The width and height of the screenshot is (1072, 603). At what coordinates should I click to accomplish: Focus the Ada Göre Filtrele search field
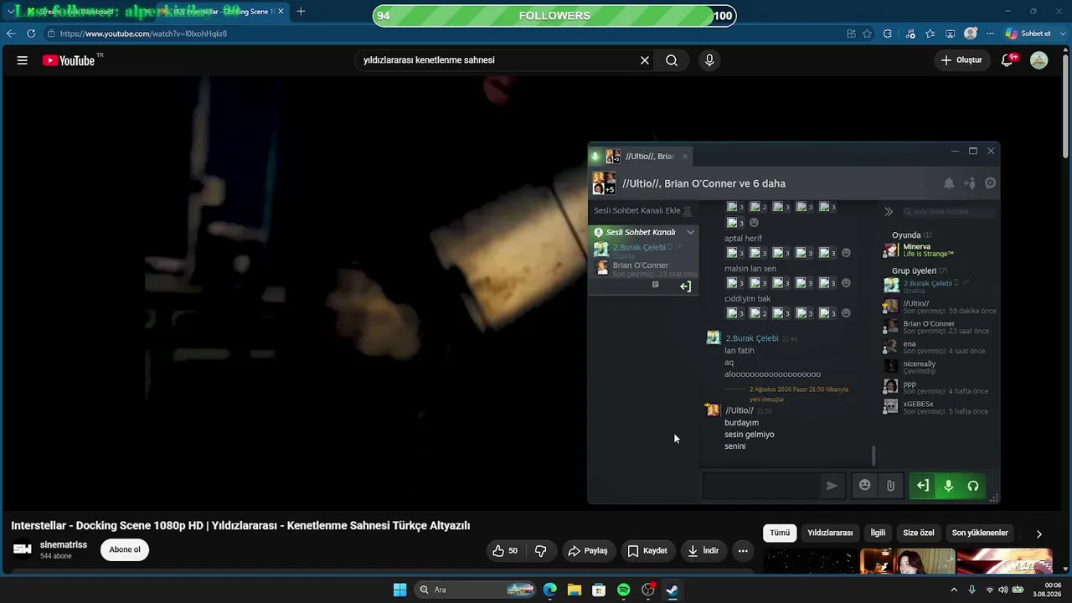coord(951,212)
